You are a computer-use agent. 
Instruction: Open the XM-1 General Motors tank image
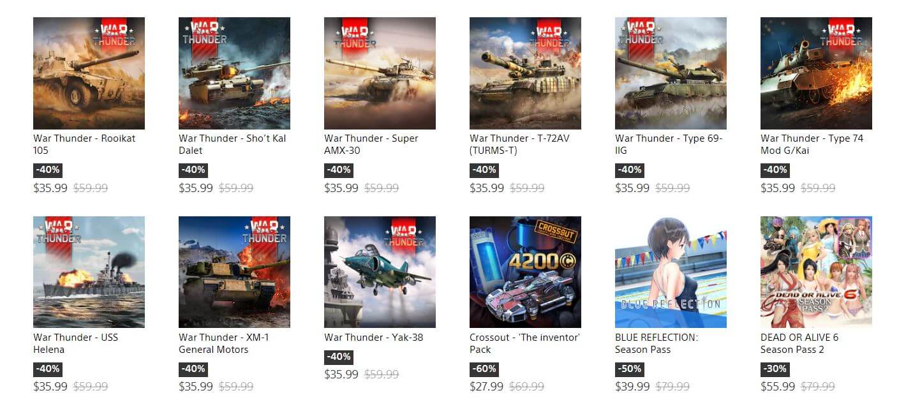click(234, 272)
